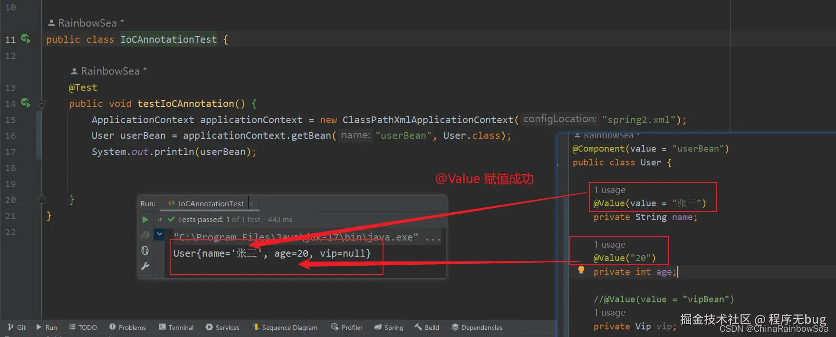Click the User{name=...} console output line
Viewport: 836px width, 337px height.
272,253
